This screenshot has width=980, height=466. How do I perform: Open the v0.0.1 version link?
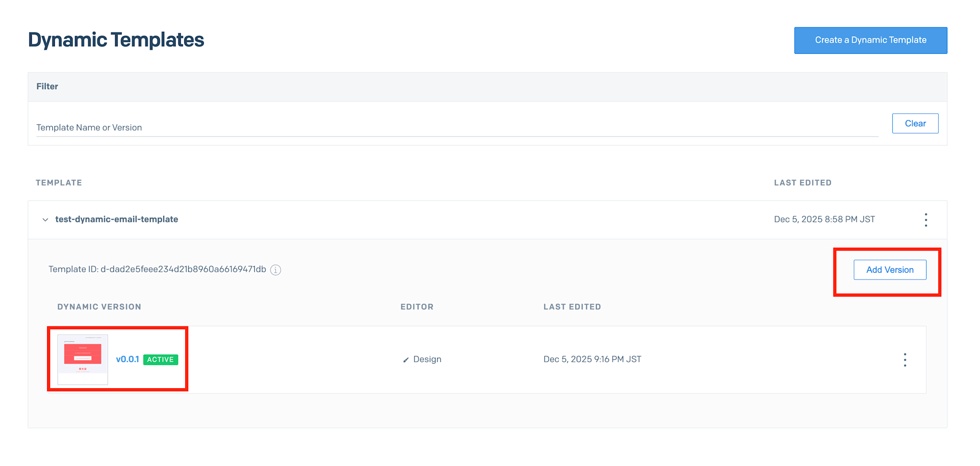click(x=127, y=359)
